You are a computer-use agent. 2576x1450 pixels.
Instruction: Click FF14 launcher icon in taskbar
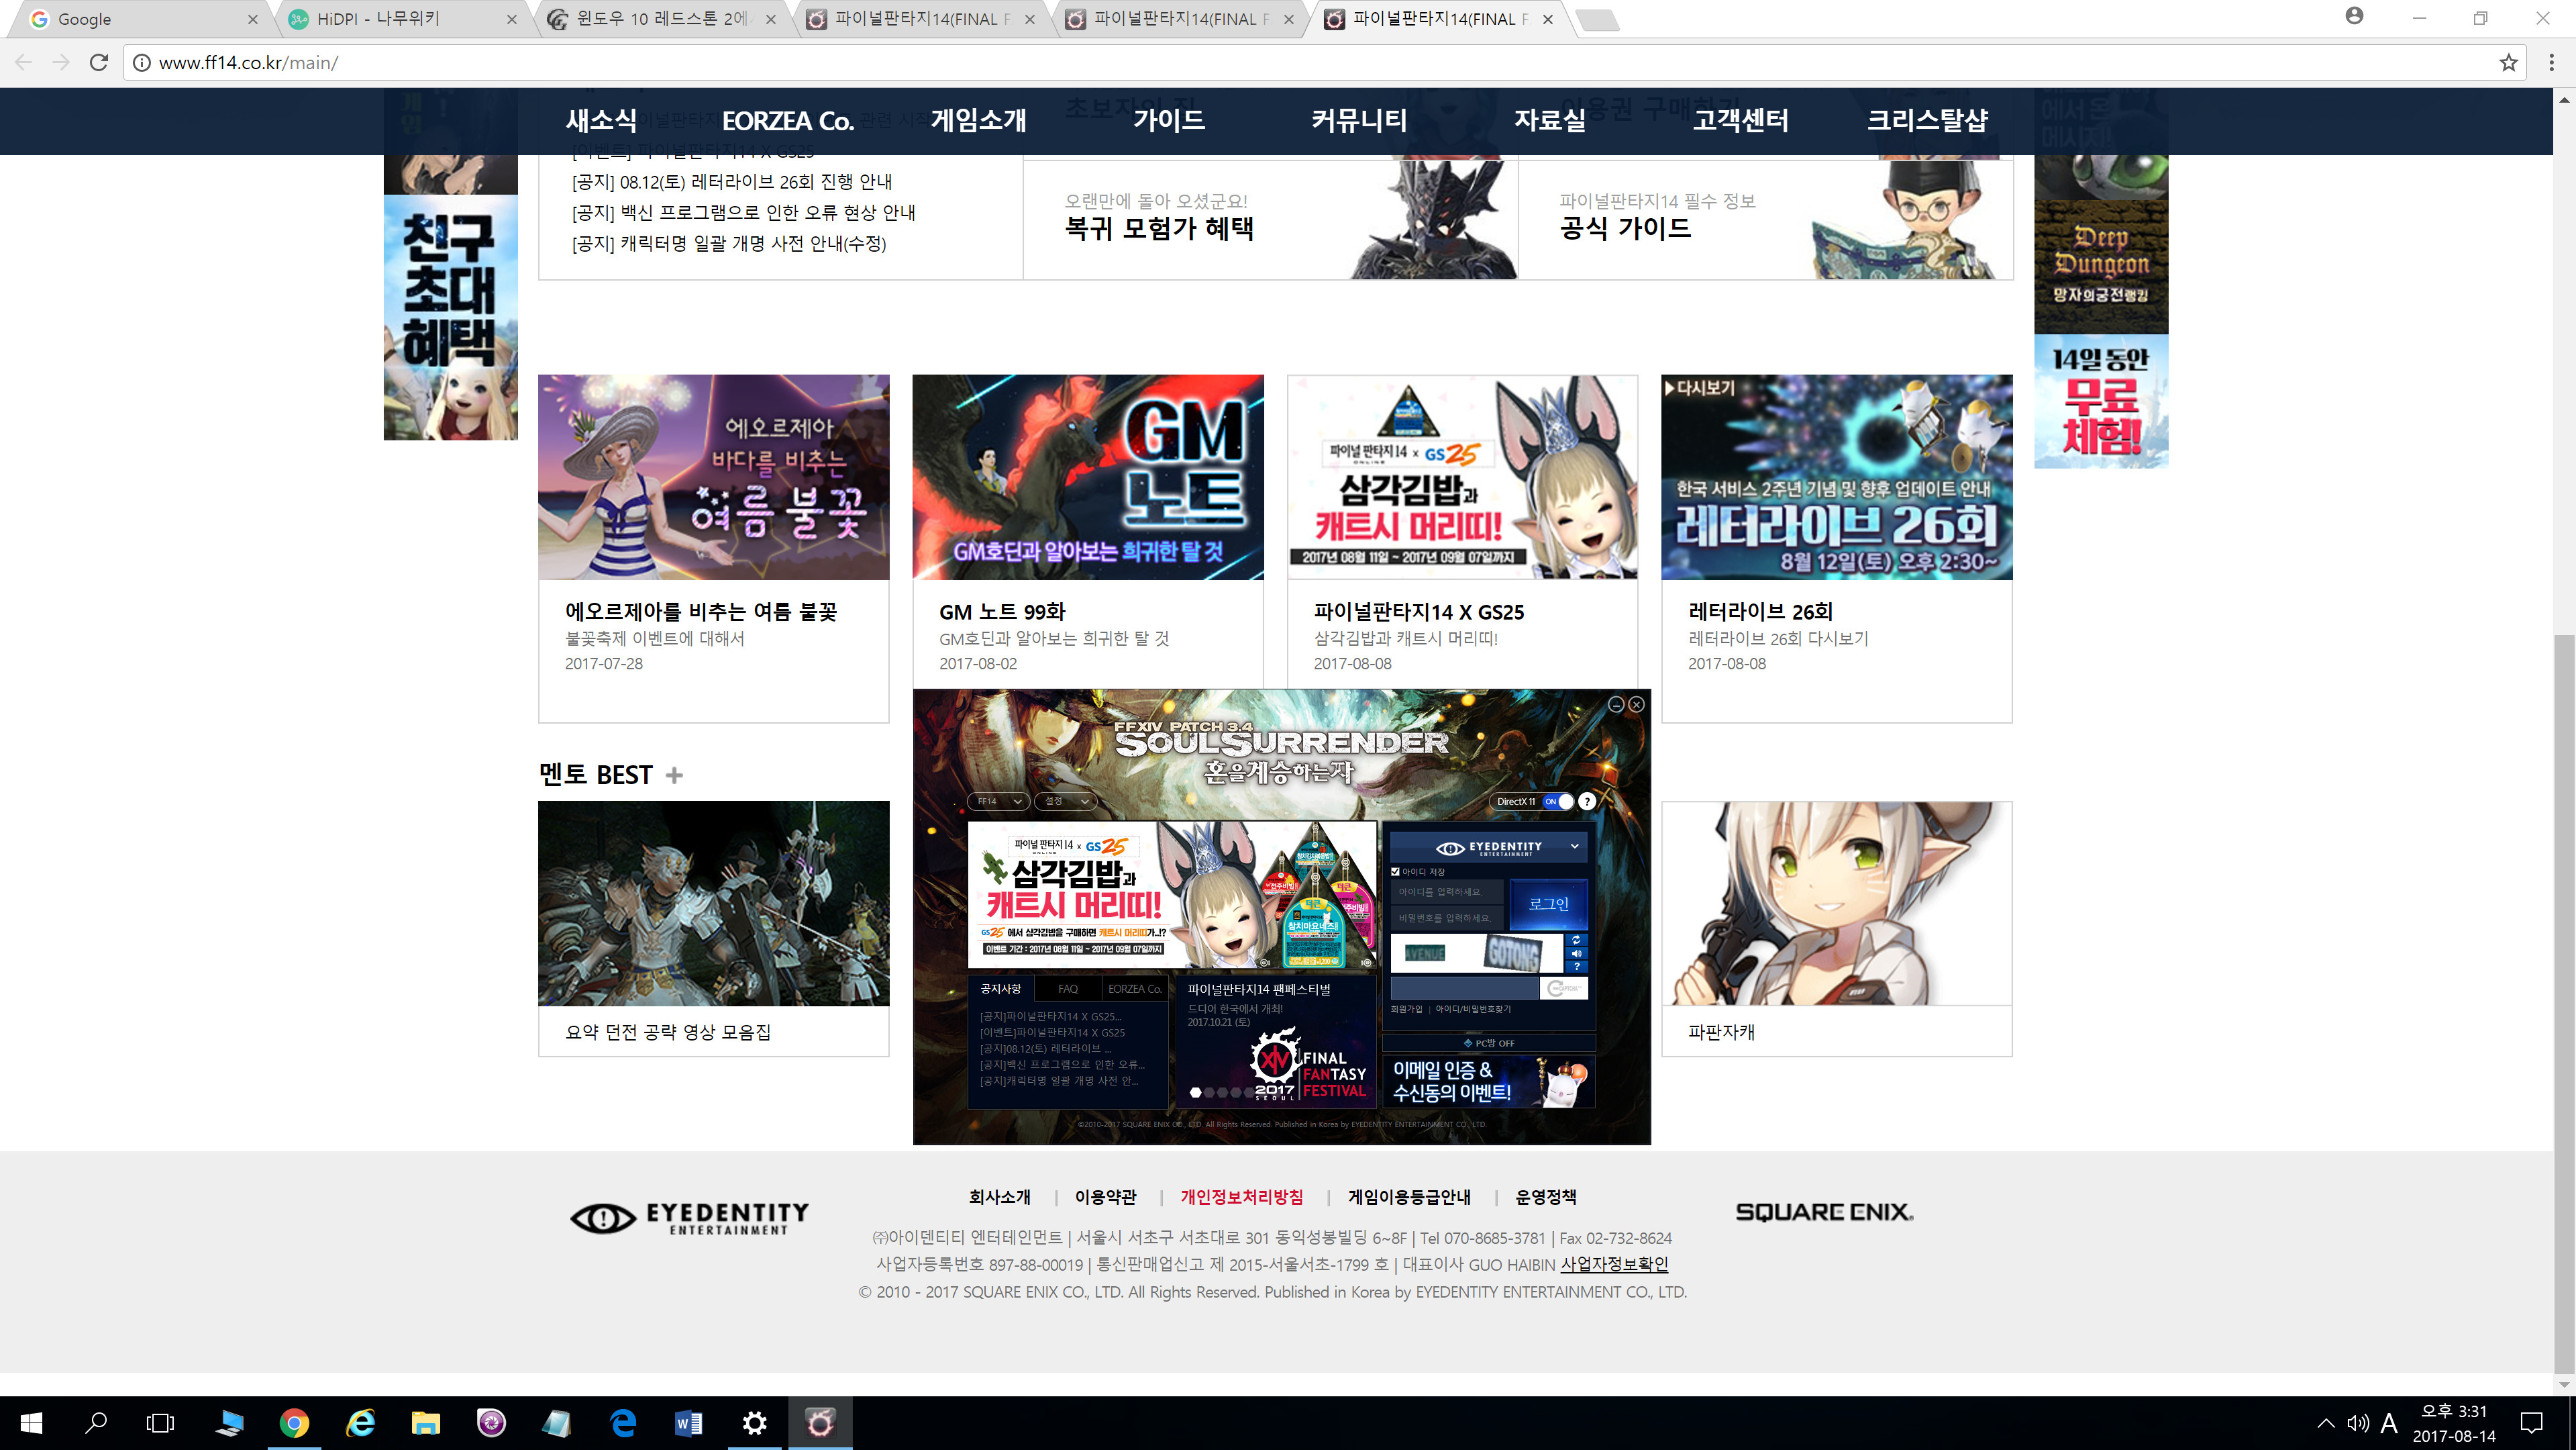click(x=820, y=1423)
